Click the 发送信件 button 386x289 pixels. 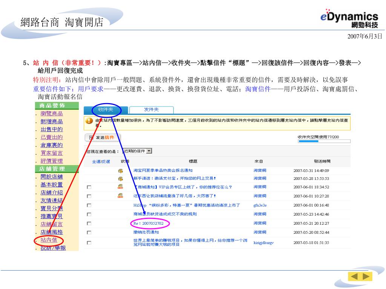point(103,137)
